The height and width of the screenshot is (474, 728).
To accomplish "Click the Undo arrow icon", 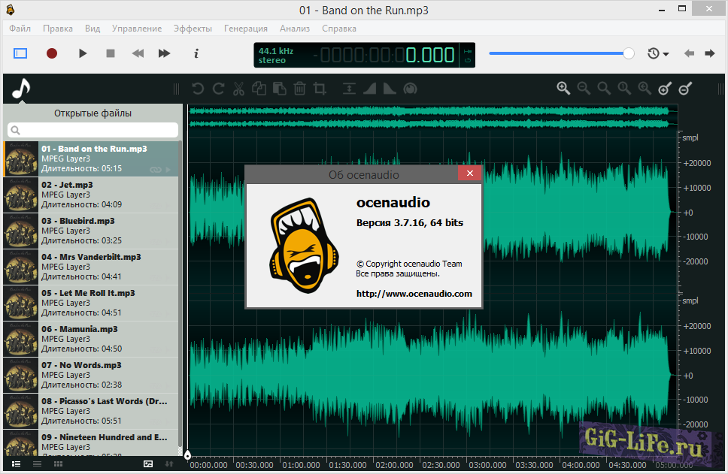I will (x=198, y=89).
